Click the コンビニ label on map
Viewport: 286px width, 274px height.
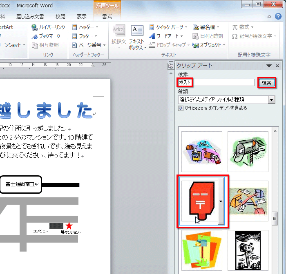(x=40, y=231)
